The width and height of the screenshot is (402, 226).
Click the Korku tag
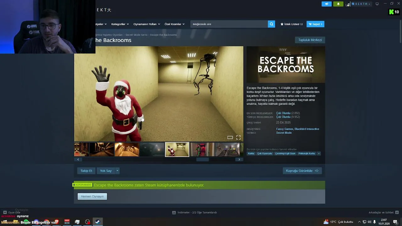tap(251, 153)
